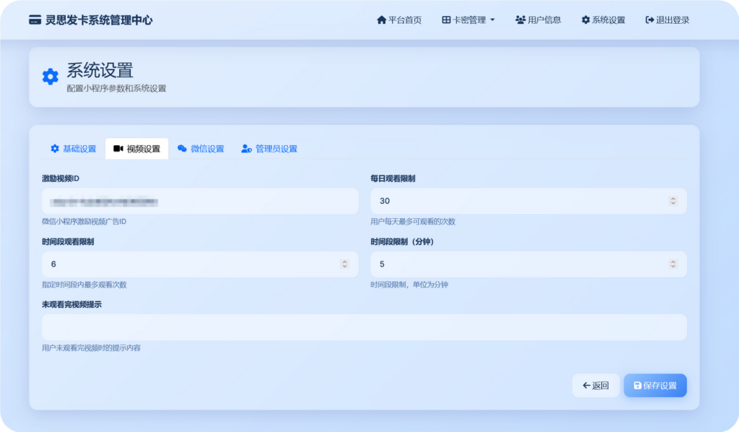Click the table icon beside 卡密管理
This screenshot has height=432, width=739.
tap(446, 20)
